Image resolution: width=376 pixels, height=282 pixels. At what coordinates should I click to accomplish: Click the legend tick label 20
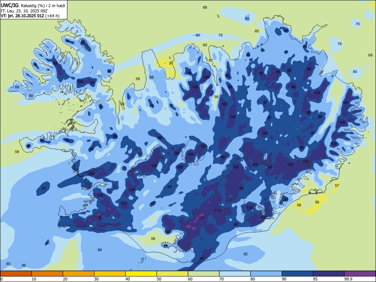pyautogui.click(x=65, y=279)
